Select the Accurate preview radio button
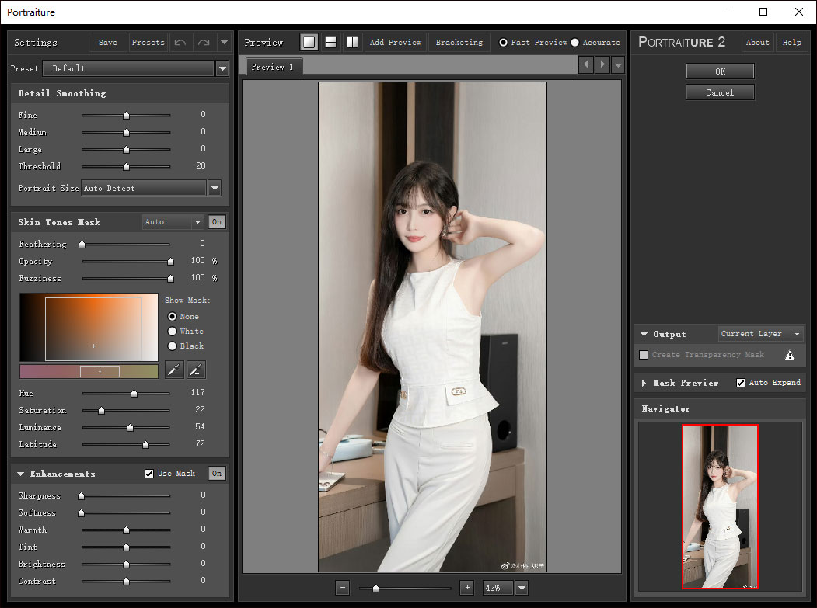The height and width of the screenshot is (608, 817). pos(575,43)
